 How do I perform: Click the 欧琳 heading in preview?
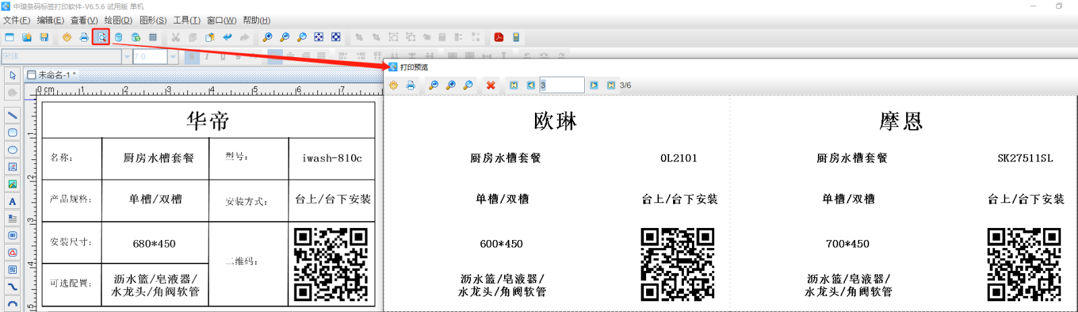pos(555,121)
